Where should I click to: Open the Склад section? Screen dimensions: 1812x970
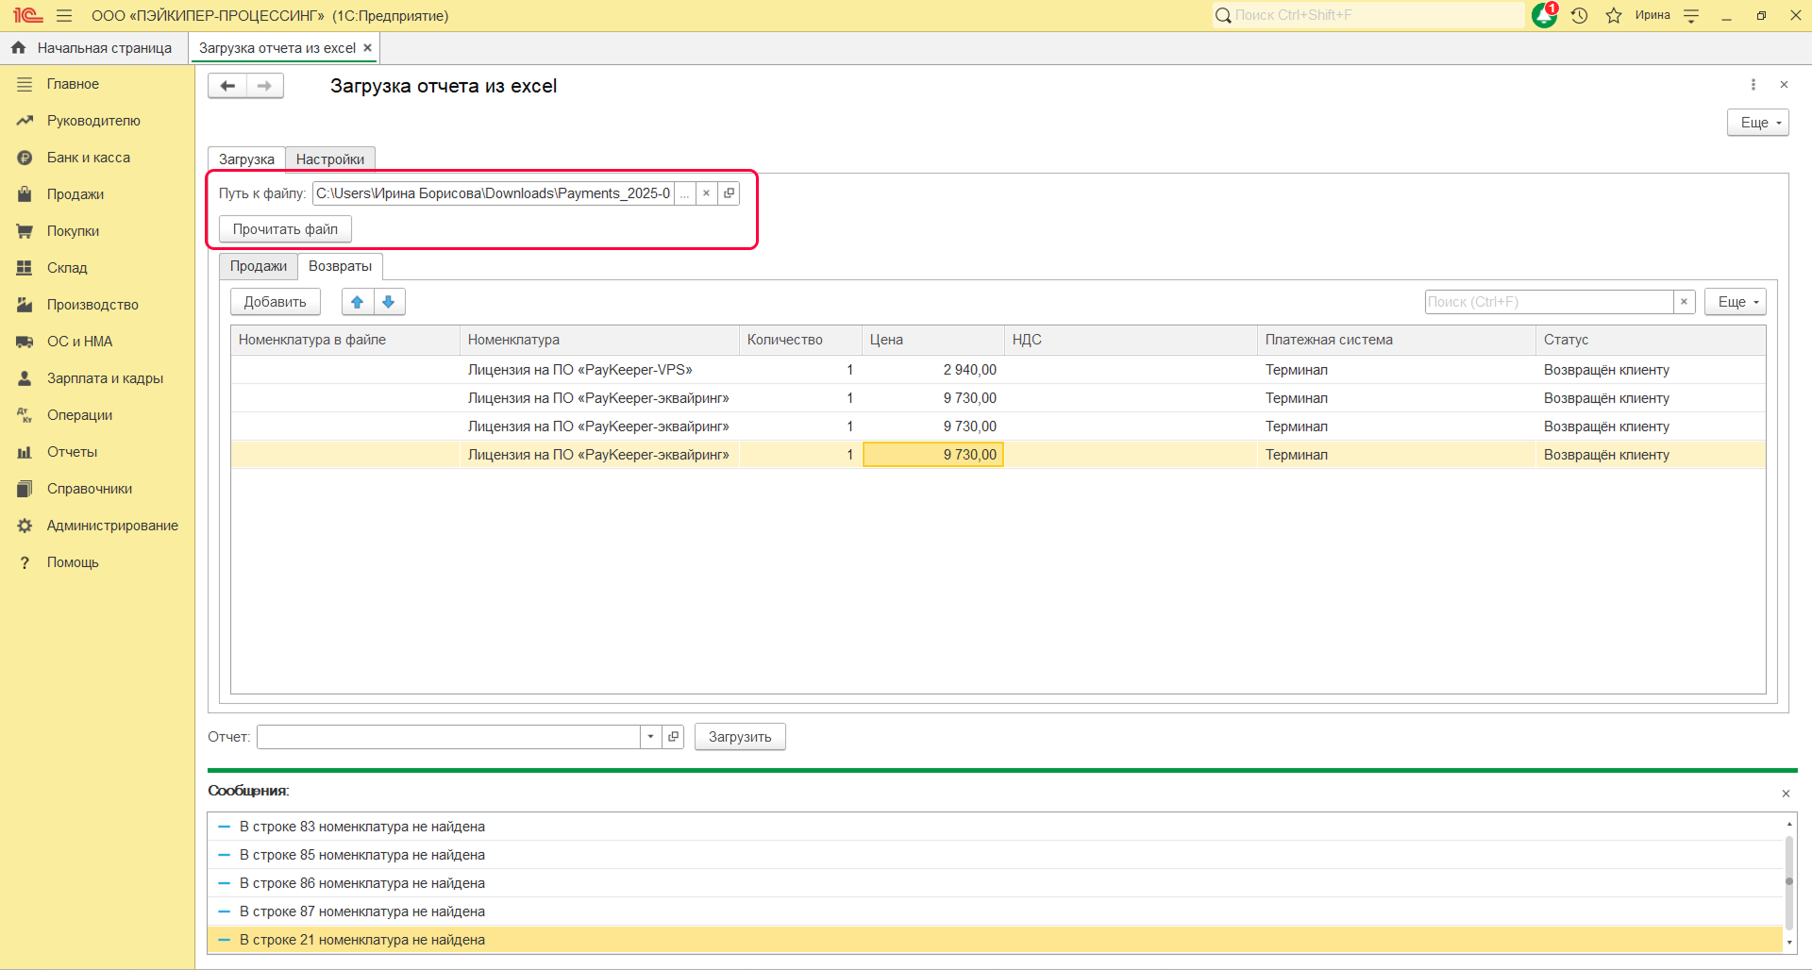coord(67,268)
